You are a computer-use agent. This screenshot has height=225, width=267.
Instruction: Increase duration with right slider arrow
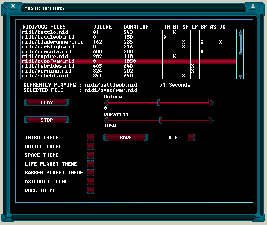[211, 120]
